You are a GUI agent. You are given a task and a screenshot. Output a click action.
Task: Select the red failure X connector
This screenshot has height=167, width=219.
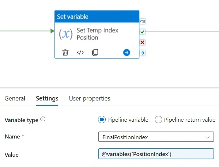coord(142,42)
